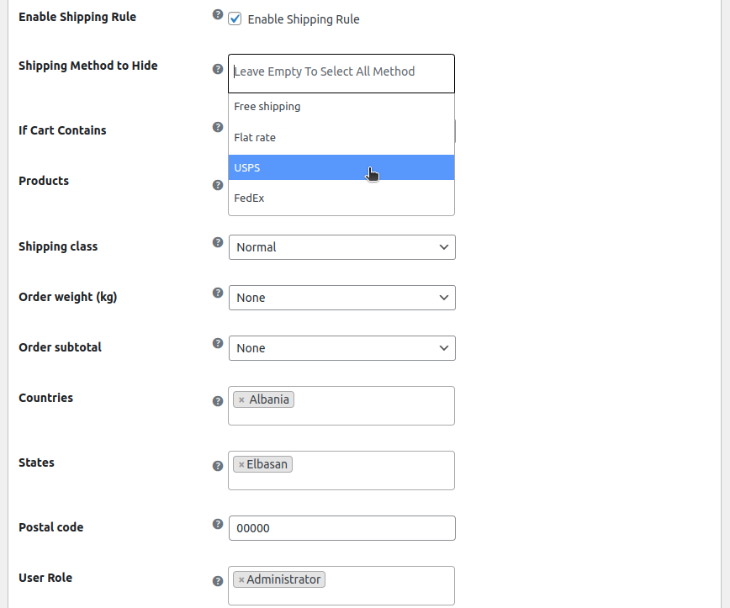Click help icon beside User Role

pyautogui.click(x=218, y=581)
